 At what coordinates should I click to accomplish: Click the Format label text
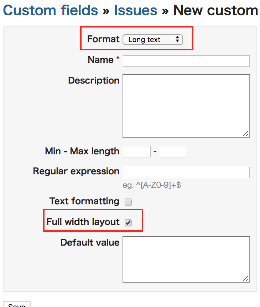pos(103,39)
